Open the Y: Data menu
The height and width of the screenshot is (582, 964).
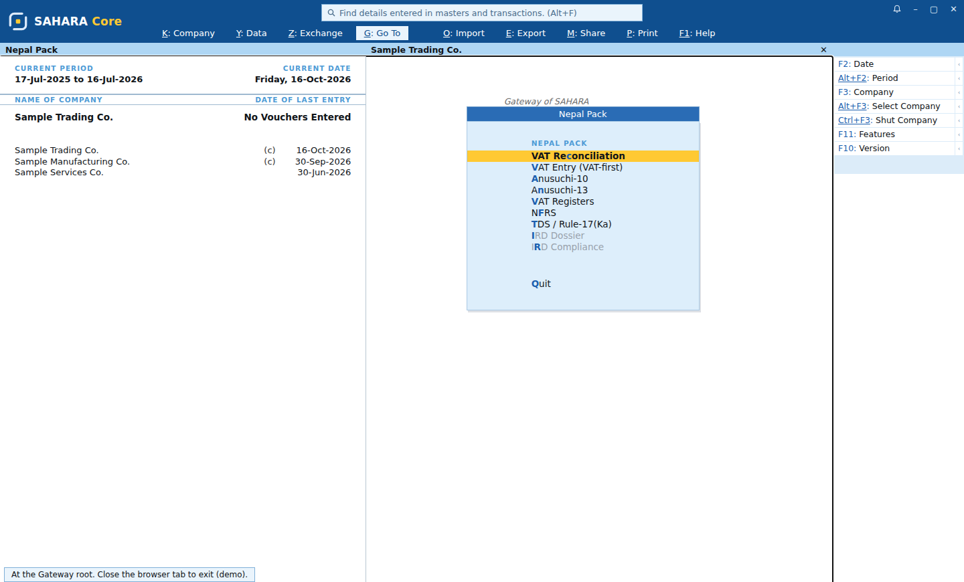pos(251,33)
